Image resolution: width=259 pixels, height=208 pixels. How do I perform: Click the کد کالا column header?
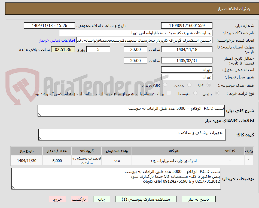(x=230, y=151)
